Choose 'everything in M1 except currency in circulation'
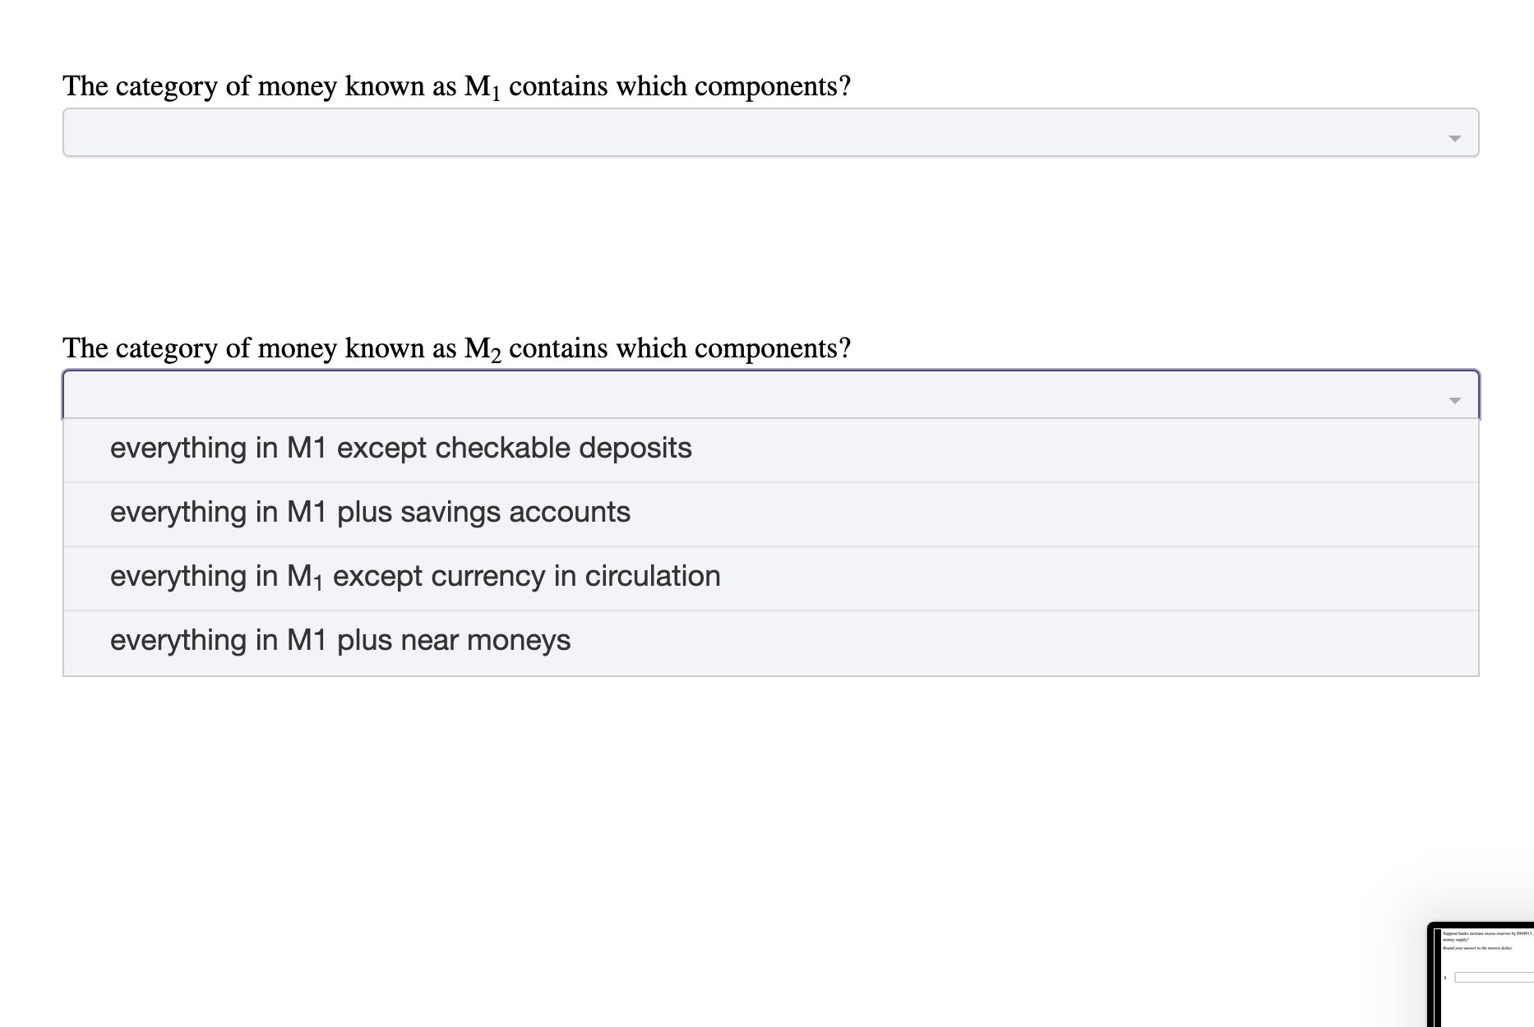The image size is (1534, 1027). pos(414,576)
